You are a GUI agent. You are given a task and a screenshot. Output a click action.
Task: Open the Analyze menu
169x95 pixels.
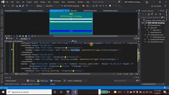(56, 2)
